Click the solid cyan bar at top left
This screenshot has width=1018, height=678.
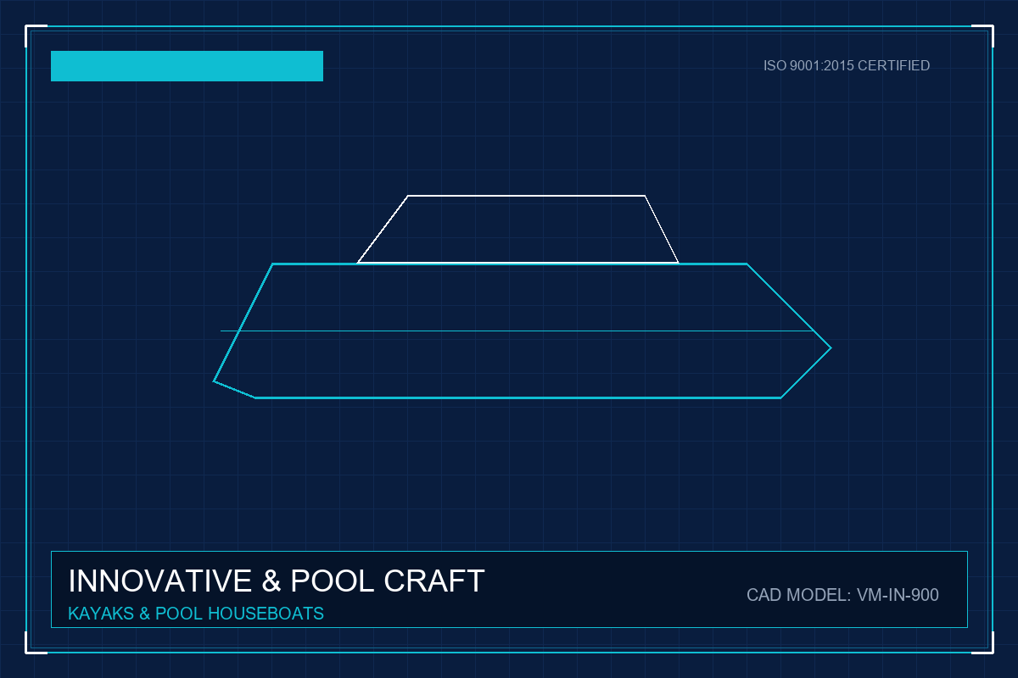pos(187,66)
